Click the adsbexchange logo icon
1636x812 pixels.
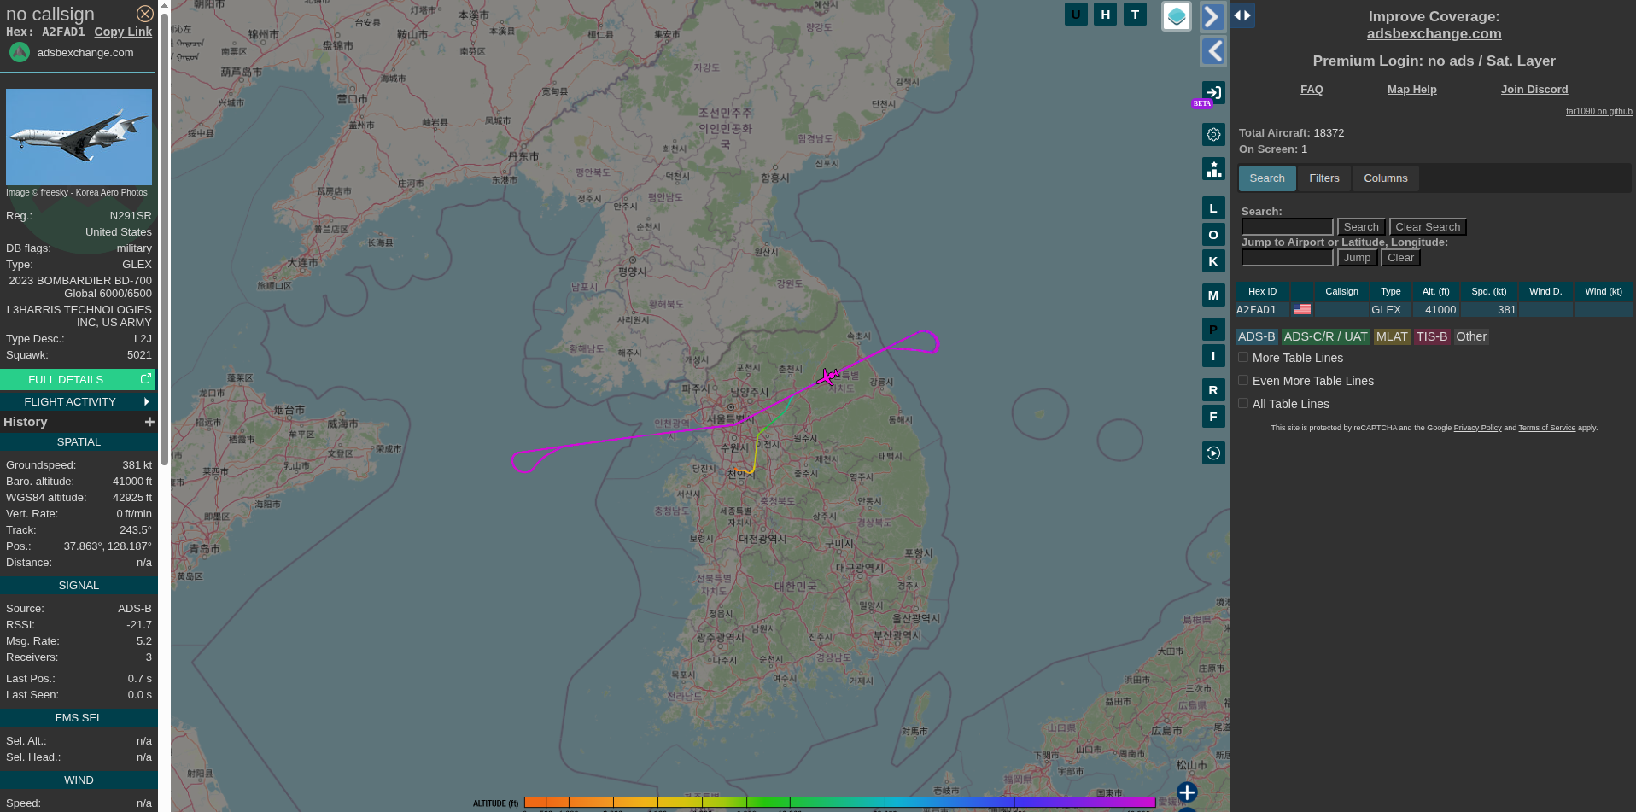coord(20,53)
